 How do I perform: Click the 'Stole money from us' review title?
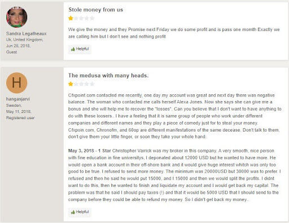[95, 10]
